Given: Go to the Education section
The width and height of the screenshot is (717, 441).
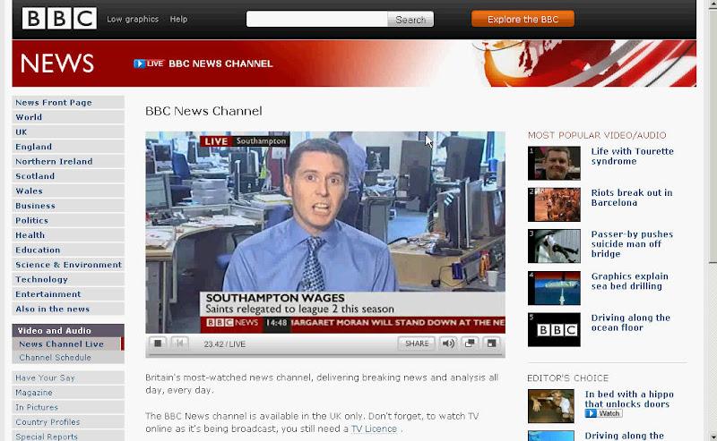Looking at the screenshot, I should pyautogui.click(x=68, y=250).
